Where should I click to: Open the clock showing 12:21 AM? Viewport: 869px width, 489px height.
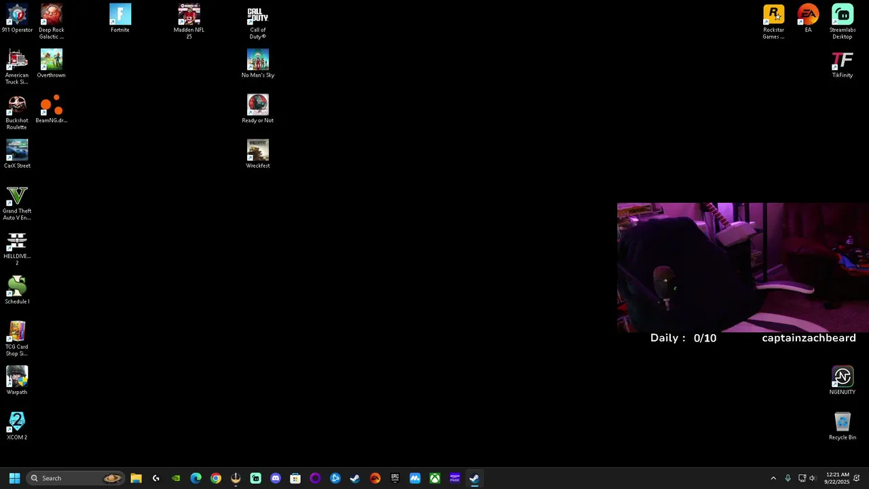(x=837, y=478)
